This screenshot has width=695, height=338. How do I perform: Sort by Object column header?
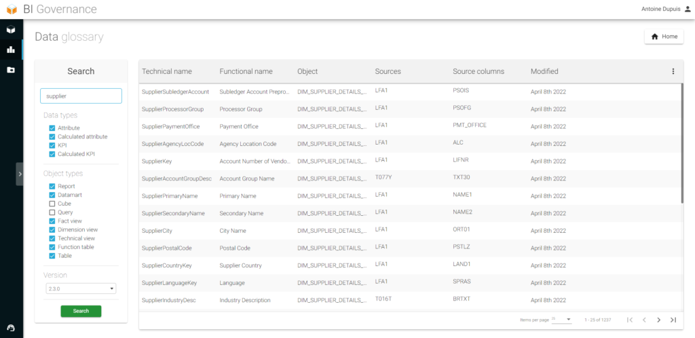307,71
